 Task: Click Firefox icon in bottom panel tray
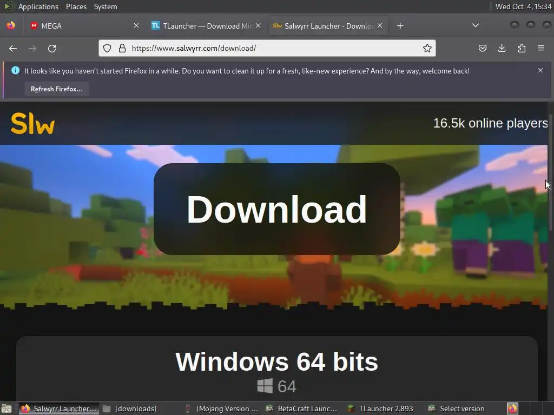[x=513, y=409]
